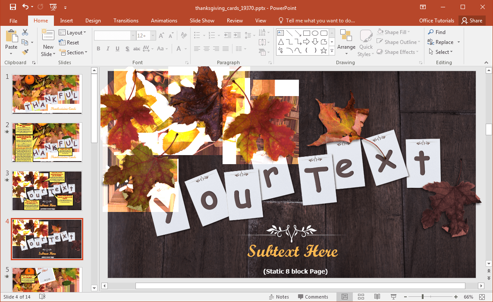Select the Rectangle shape tool
Screen dimensions: 493x302
[x=306, y=32]
